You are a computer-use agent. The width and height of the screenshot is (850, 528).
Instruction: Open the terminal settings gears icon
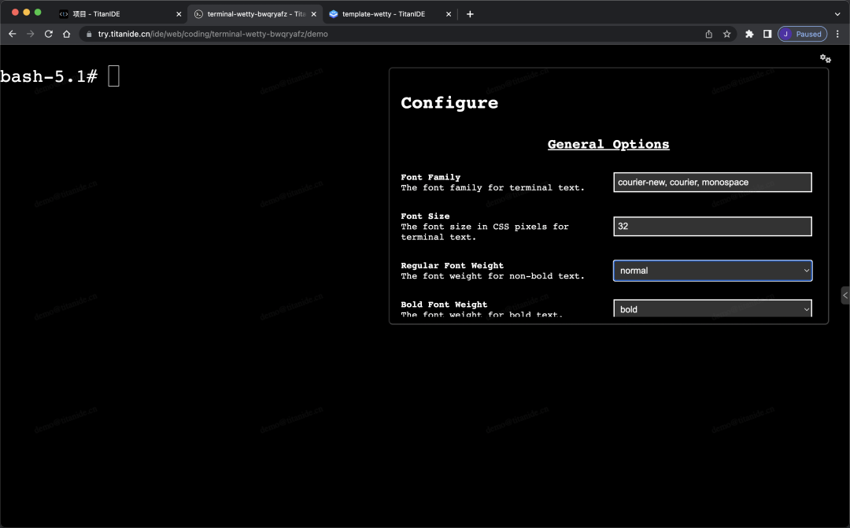825,58
